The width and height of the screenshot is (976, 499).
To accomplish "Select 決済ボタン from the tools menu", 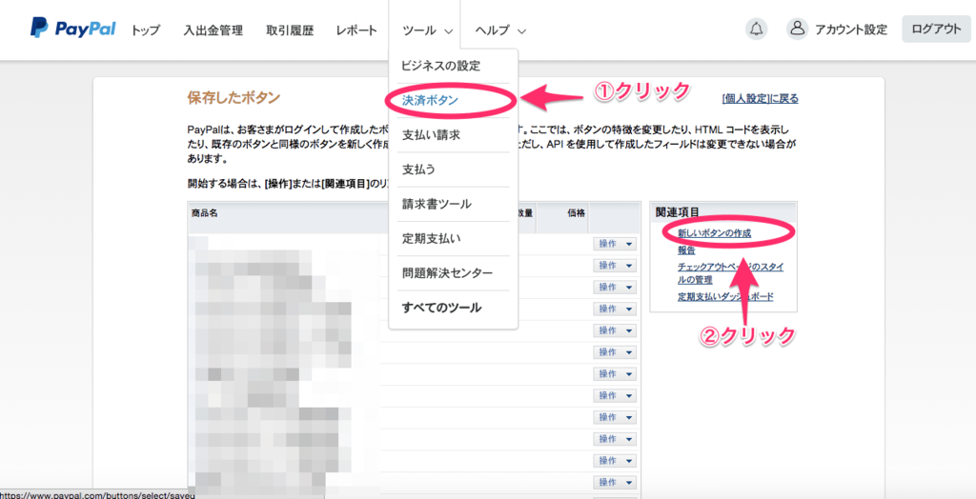I will pyautogui.click(x=430, y=100).
